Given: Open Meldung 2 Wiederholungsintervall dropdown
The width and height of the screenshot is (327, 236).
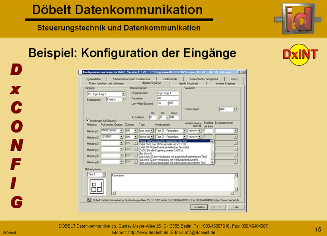Looking at the screenshot, I should (200, 137).
